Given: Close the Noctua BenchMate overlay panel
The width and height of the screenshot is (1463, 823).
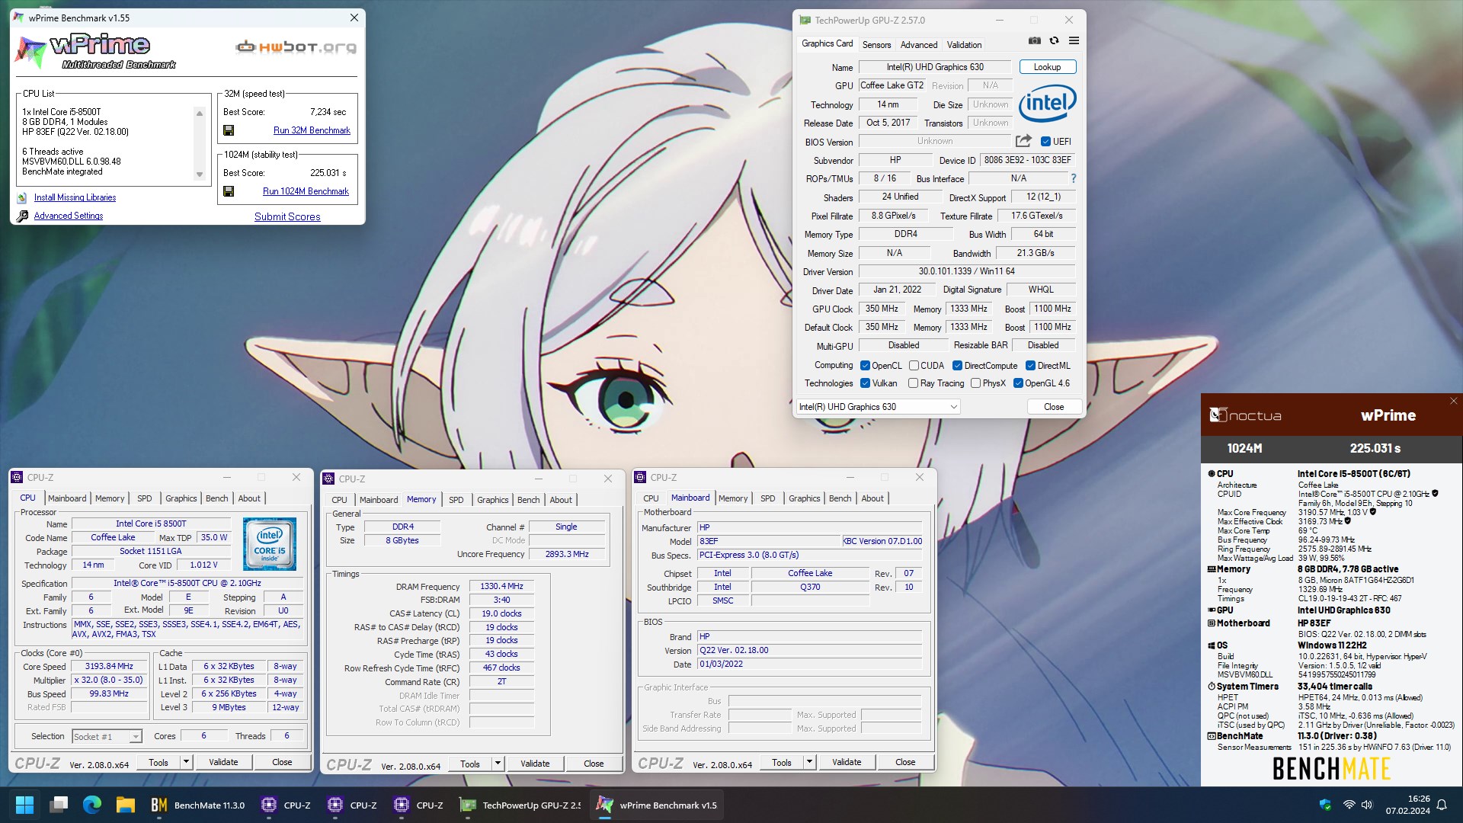Looking at the screenshot, I should (x=1453, y=401).
